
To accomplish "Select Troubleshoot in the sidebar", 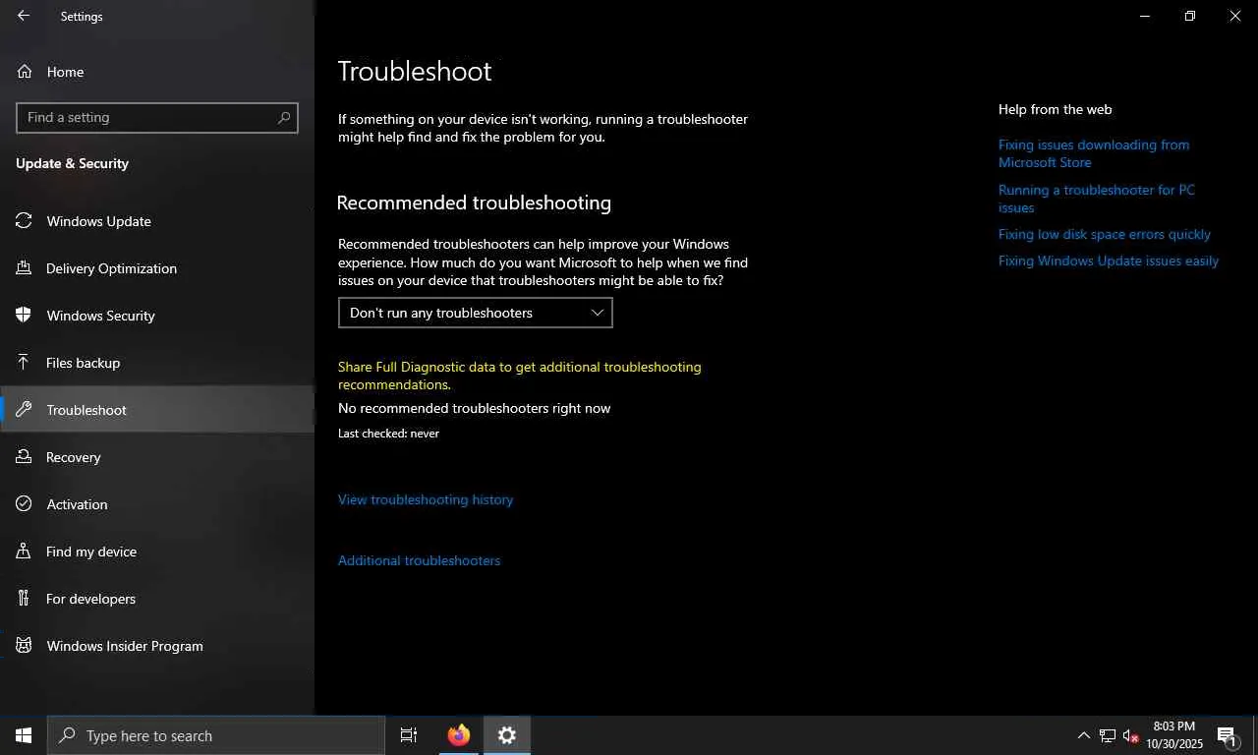I will coord(157,410).
